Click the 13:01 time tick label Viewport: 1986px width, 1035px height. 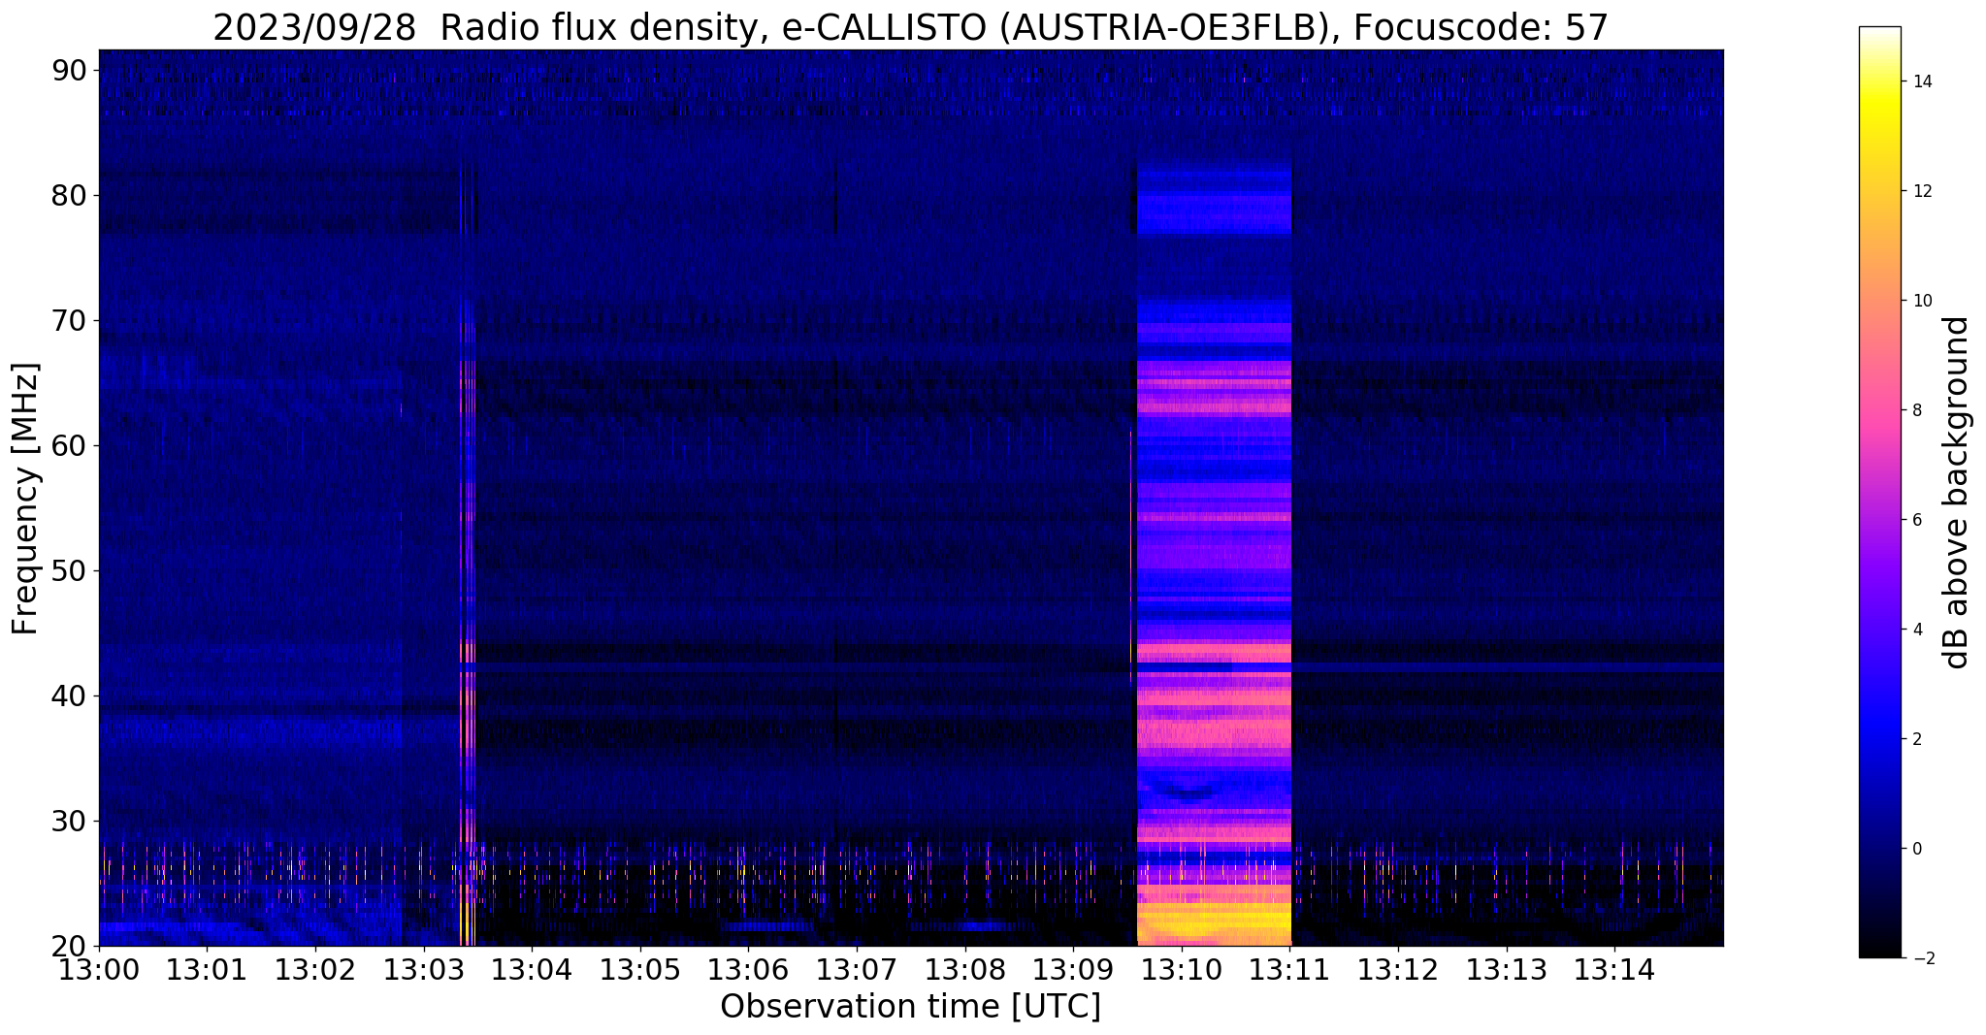coord(207,969)
